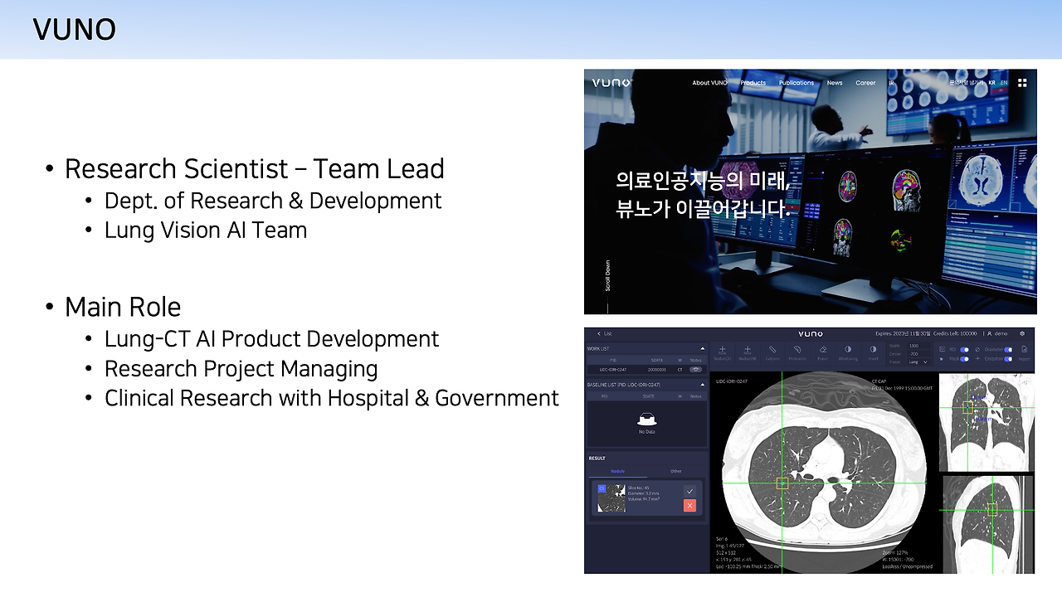Click the SDATE column header in Work List

point(657,360)
